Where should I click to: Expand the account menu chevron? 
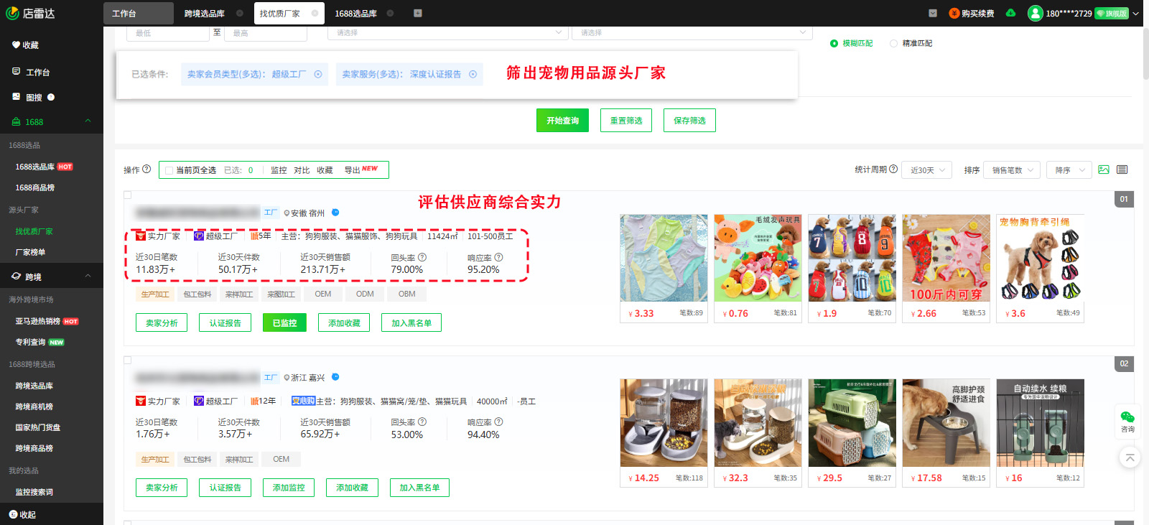click(x=1136, y=13)
